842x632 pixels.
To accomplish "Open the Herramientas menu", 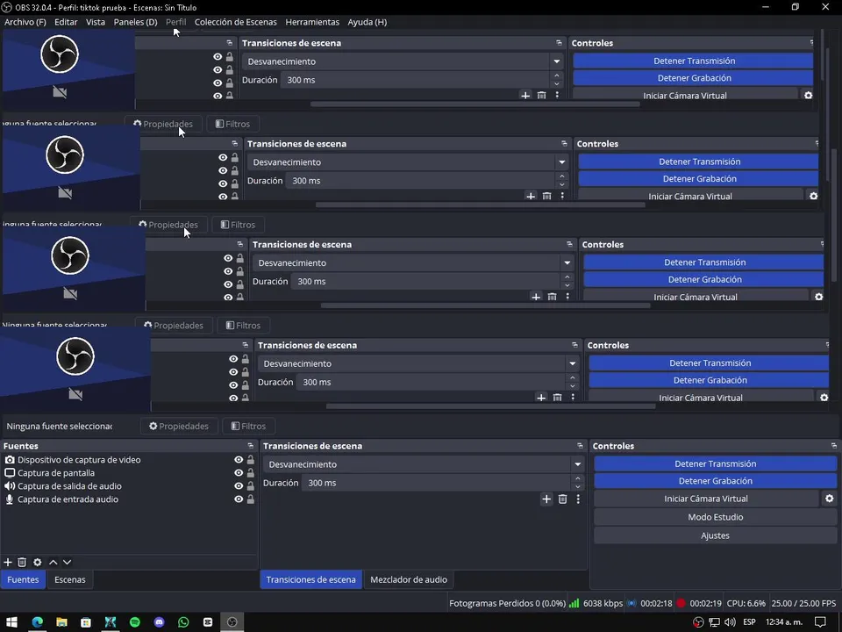I will click(x=312, y=22).
